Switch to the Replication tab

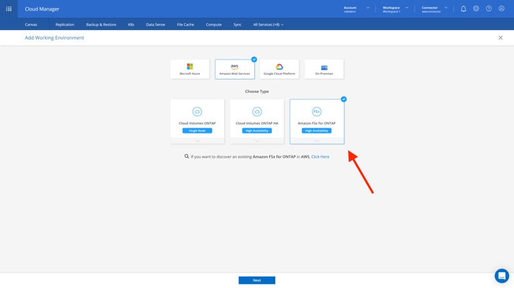point(64,25)
